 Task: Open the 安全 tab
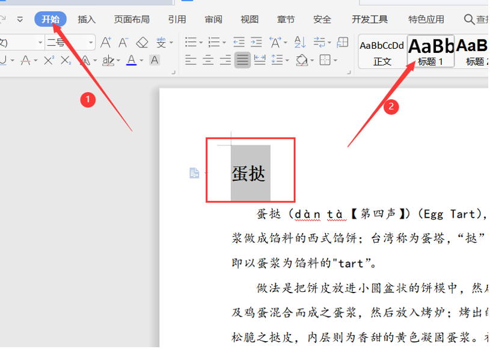pos(322,20)
